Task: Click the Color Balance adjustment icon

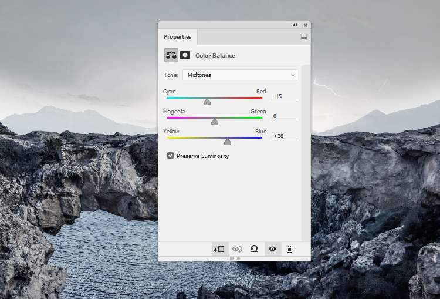Action: [x=171, y=55]
